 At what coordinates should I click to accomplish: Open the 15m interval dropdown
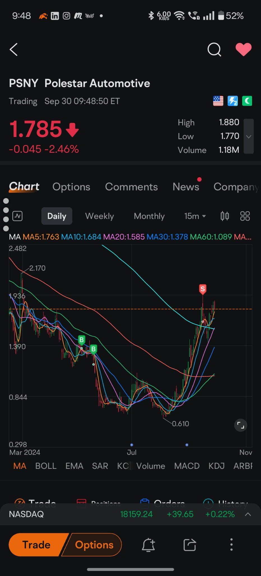tap(195, 216)
